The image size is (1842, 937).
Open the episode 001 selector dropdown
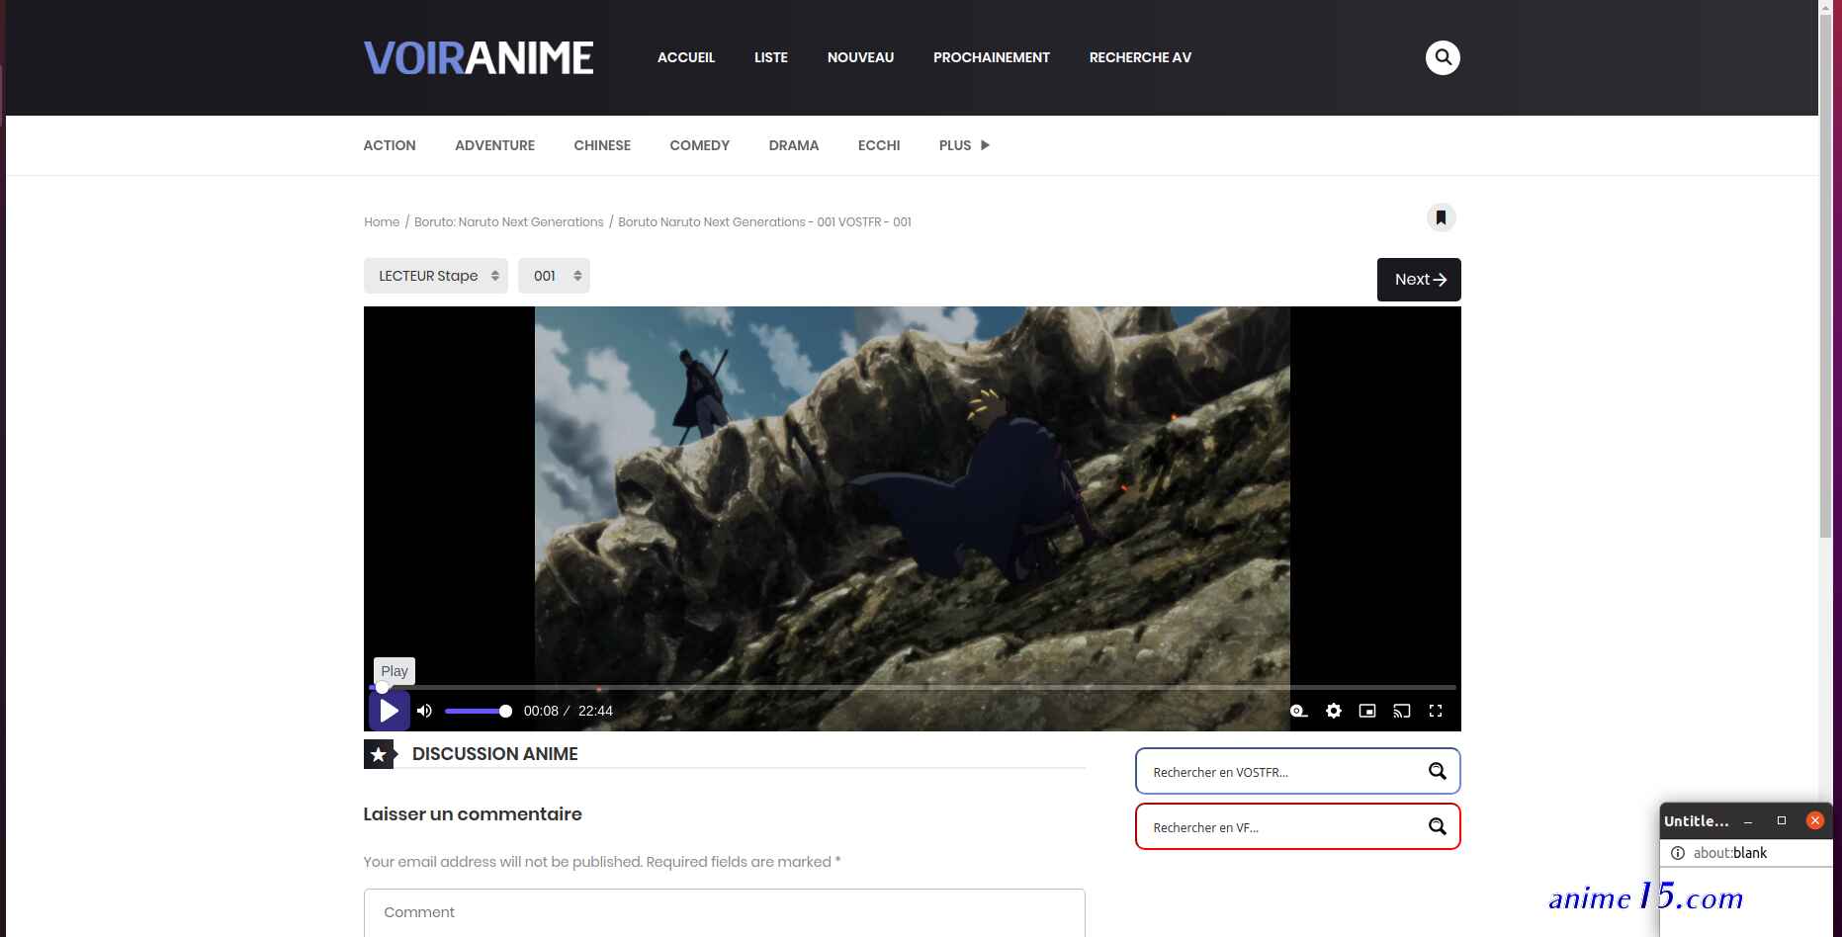(x=554, y=276)
